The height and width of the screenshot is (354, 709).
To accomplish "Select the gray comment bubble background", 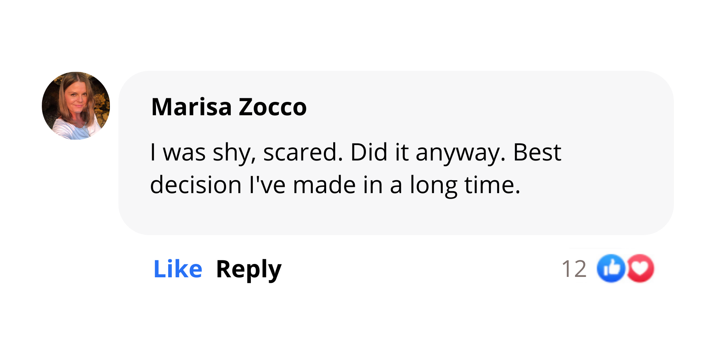I will tap(396, 153).
